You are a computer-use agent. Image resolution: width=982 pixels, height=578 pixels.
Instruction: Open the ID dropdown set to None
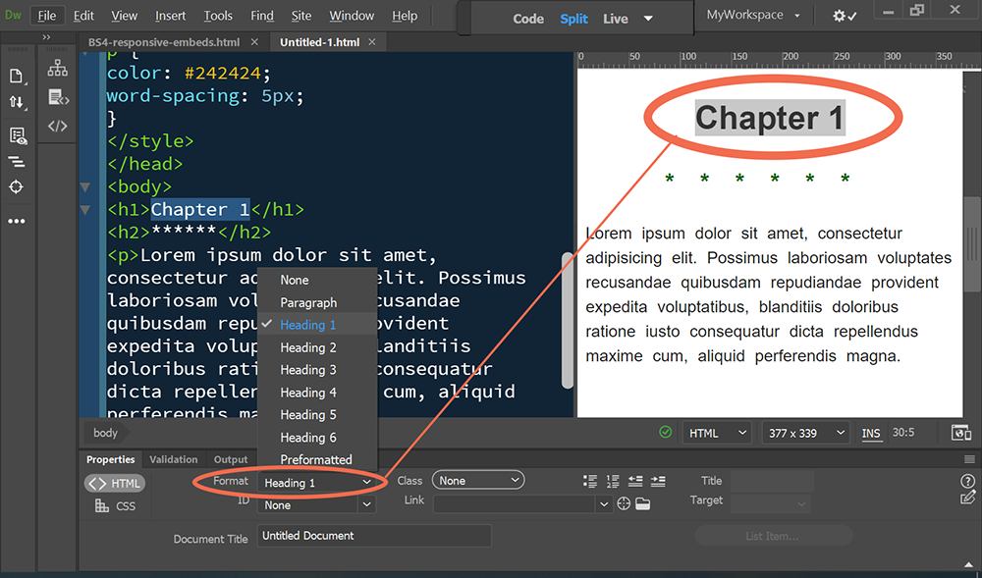317,504
